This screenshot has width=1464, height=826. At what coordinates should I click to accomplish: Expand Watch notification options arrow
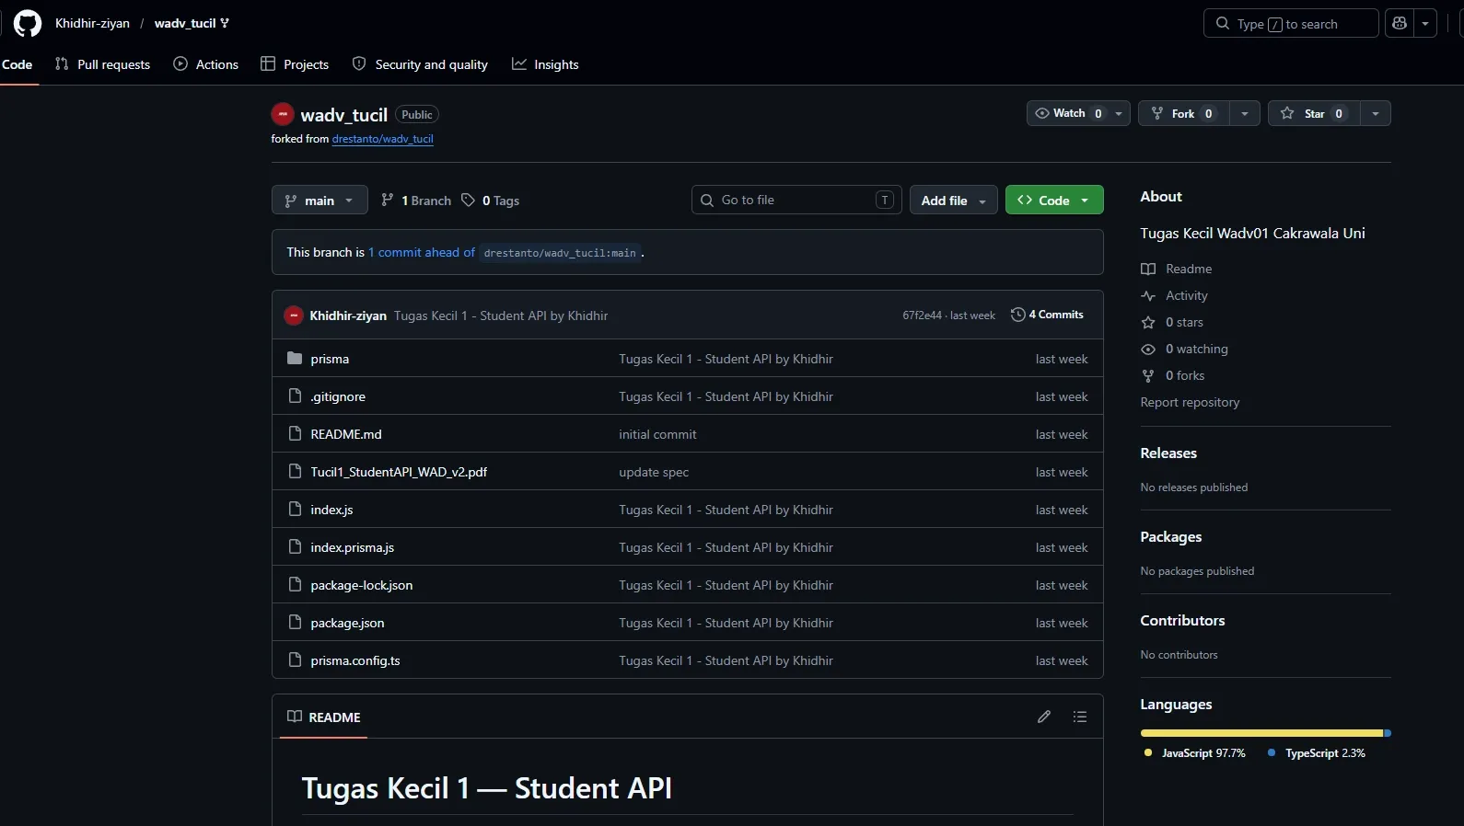click(1119, 113)
